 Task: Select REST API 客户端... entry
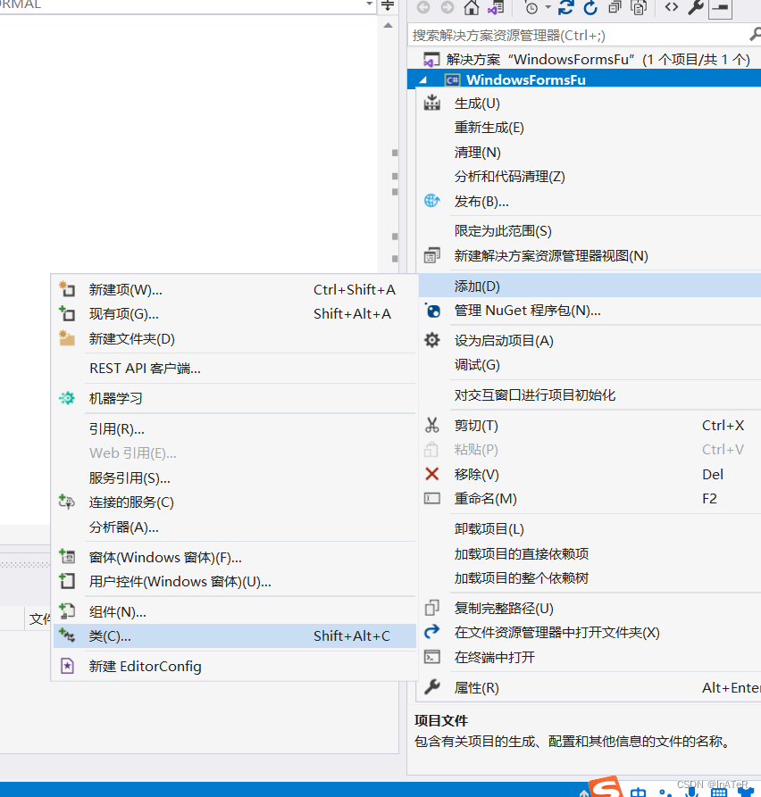pos(235,369)
